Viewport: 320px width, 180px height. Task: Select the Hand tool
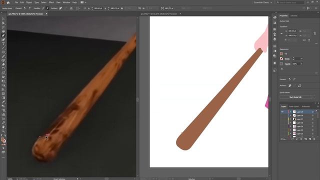[3, 127]
